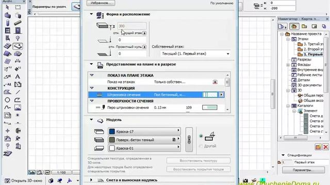Viewport: 330px width, 185px height.
Task: Toggle the chain link for surface materials
Action: tap(189, 139)
